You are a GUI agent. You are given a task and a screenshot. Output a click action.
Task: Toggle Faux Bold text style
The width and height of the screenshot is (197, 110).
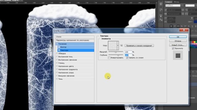tap(171, 26)
